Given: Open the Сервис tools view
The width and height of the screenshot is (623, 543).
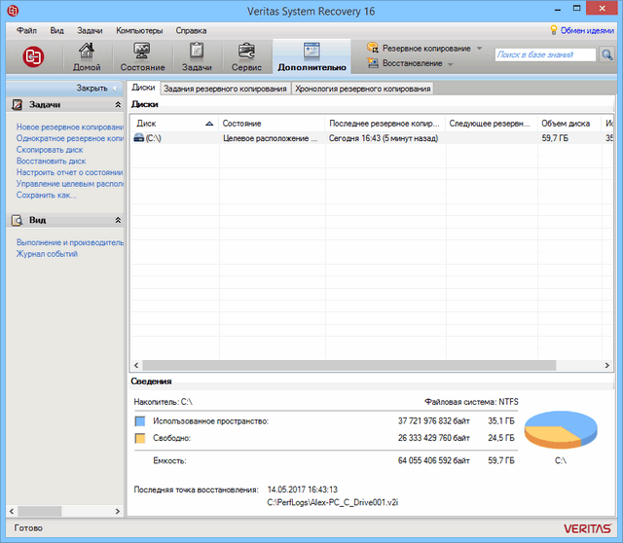Looking at the screenshot, I should [x=246, y=56].
